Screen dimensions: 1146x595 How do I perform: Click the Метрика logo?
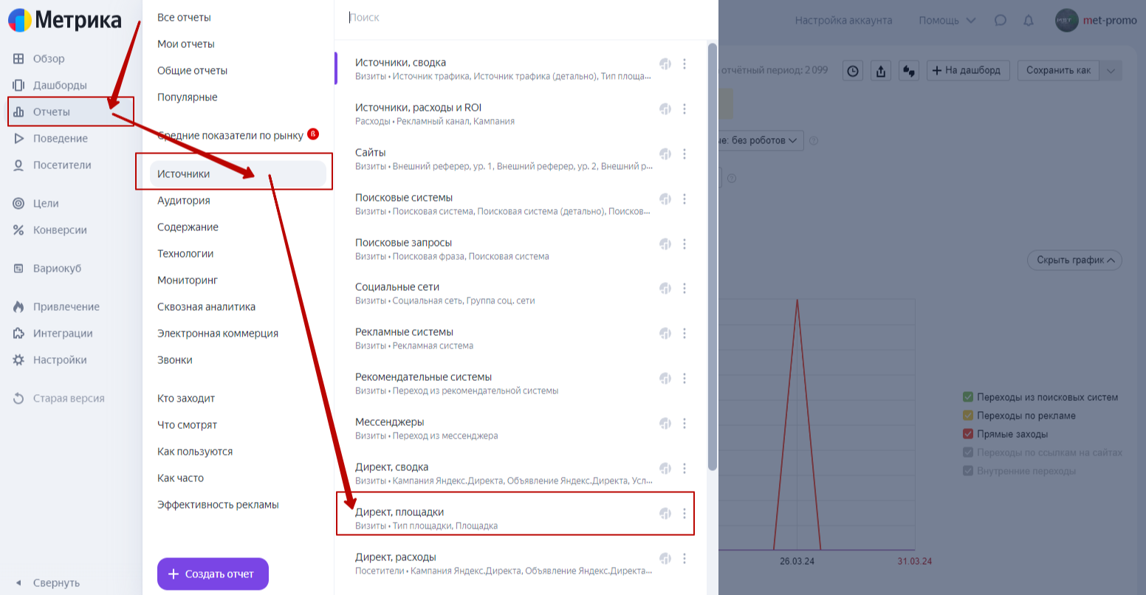click(65, 20)
